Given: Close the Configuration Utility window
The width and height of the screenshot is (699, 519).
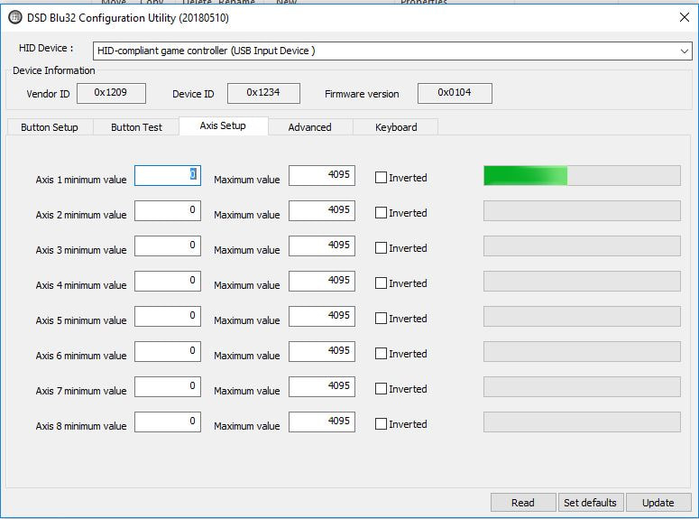Looking at the screenshot, I should tap(684, 17).
